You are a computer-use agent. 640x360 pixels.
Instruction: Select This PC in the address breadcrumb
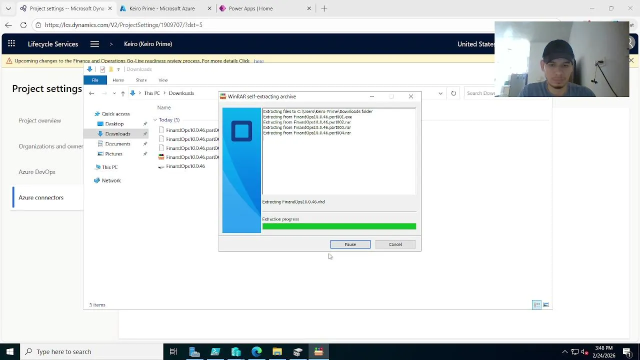[152, 93]
